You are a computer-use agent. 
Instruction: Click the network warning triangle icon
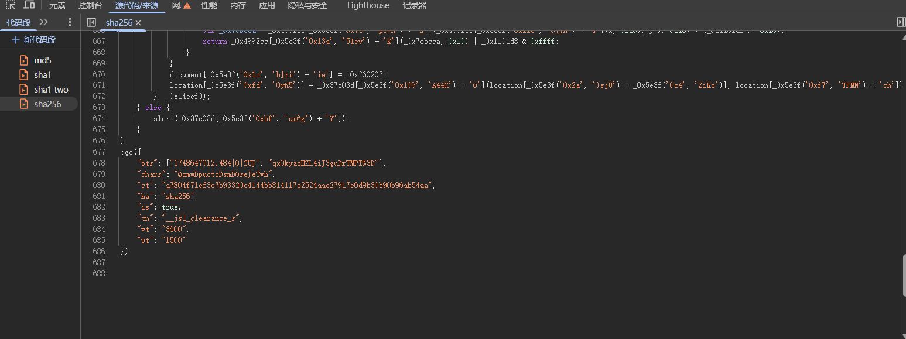click(187, 6)
